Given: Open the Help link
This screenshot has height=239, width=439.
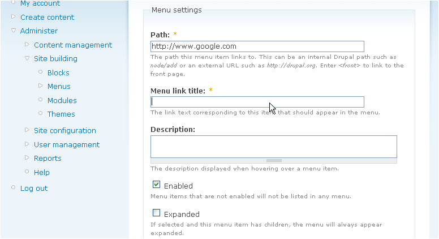Looking at the screenshot, I should pos(42,173).
